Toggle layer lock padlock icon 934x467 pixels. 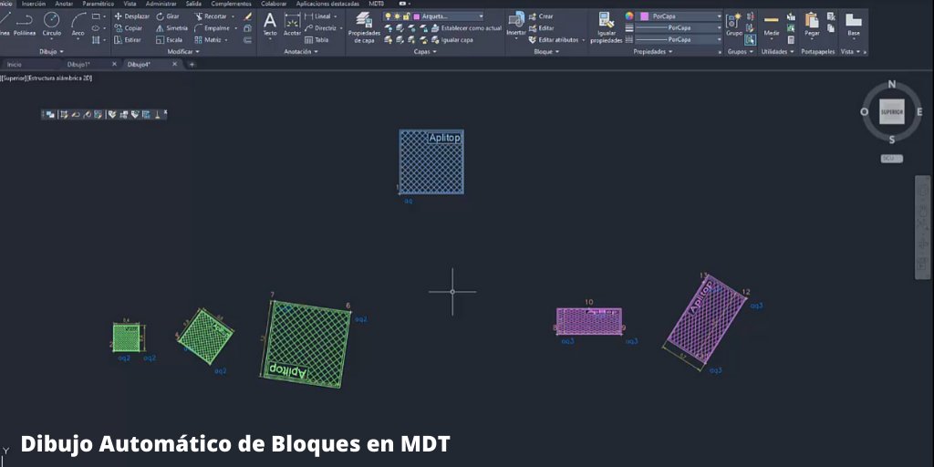[x=406, y=16]
